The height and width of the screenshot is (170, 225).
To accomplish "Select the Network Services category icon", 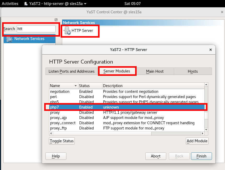I will (x=10, y=39).
